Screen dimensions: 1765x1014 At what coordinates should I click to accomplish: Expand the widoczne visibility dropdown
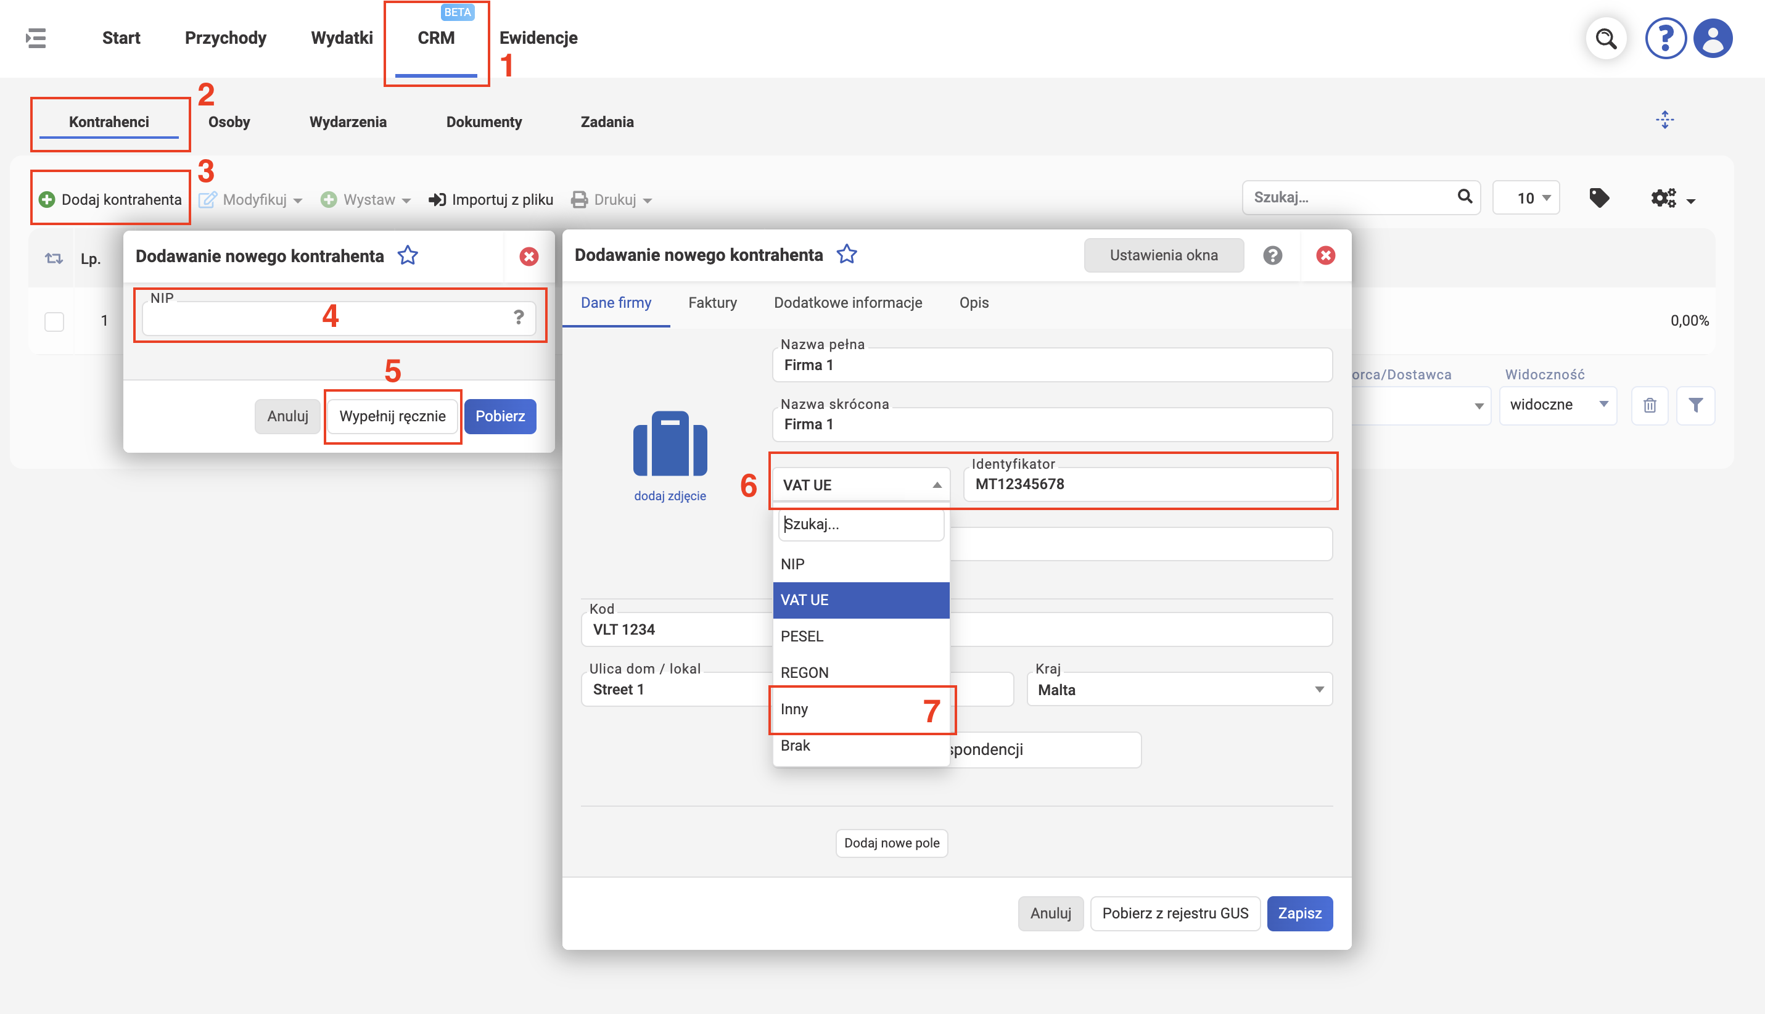click(x=1558, y=405)
